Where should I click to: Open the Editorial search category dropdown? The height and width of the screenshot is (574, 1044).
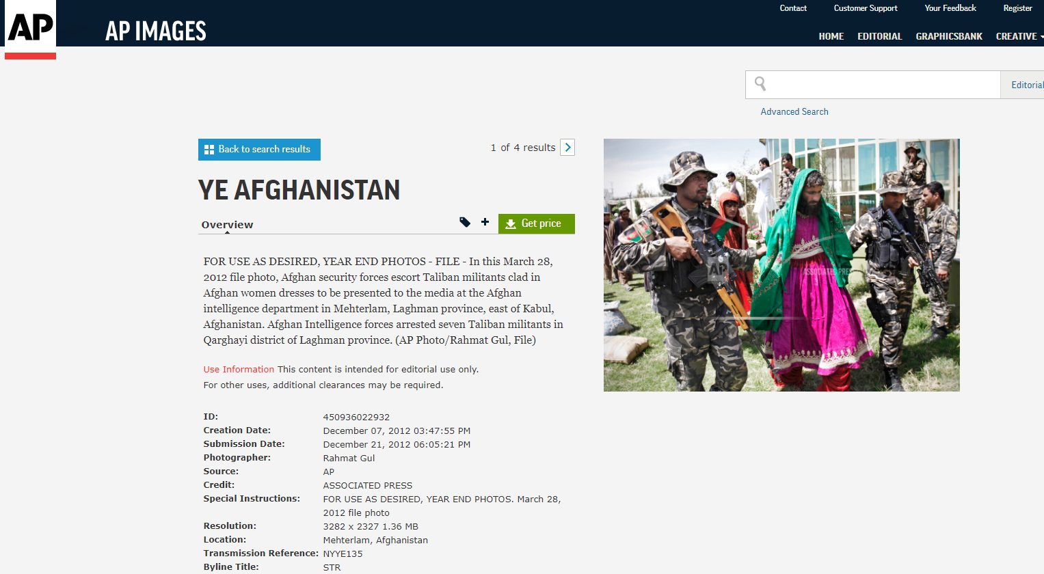click(1023, 85)
